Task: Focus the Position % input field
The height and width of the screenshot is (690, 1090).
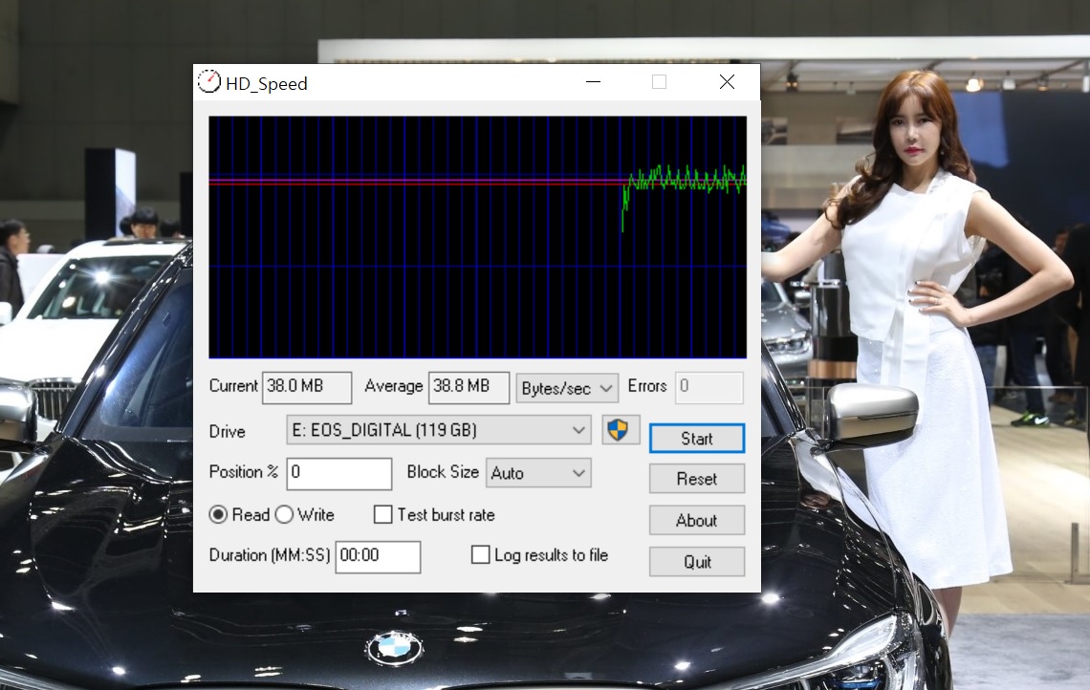Action: click(339, 473)
